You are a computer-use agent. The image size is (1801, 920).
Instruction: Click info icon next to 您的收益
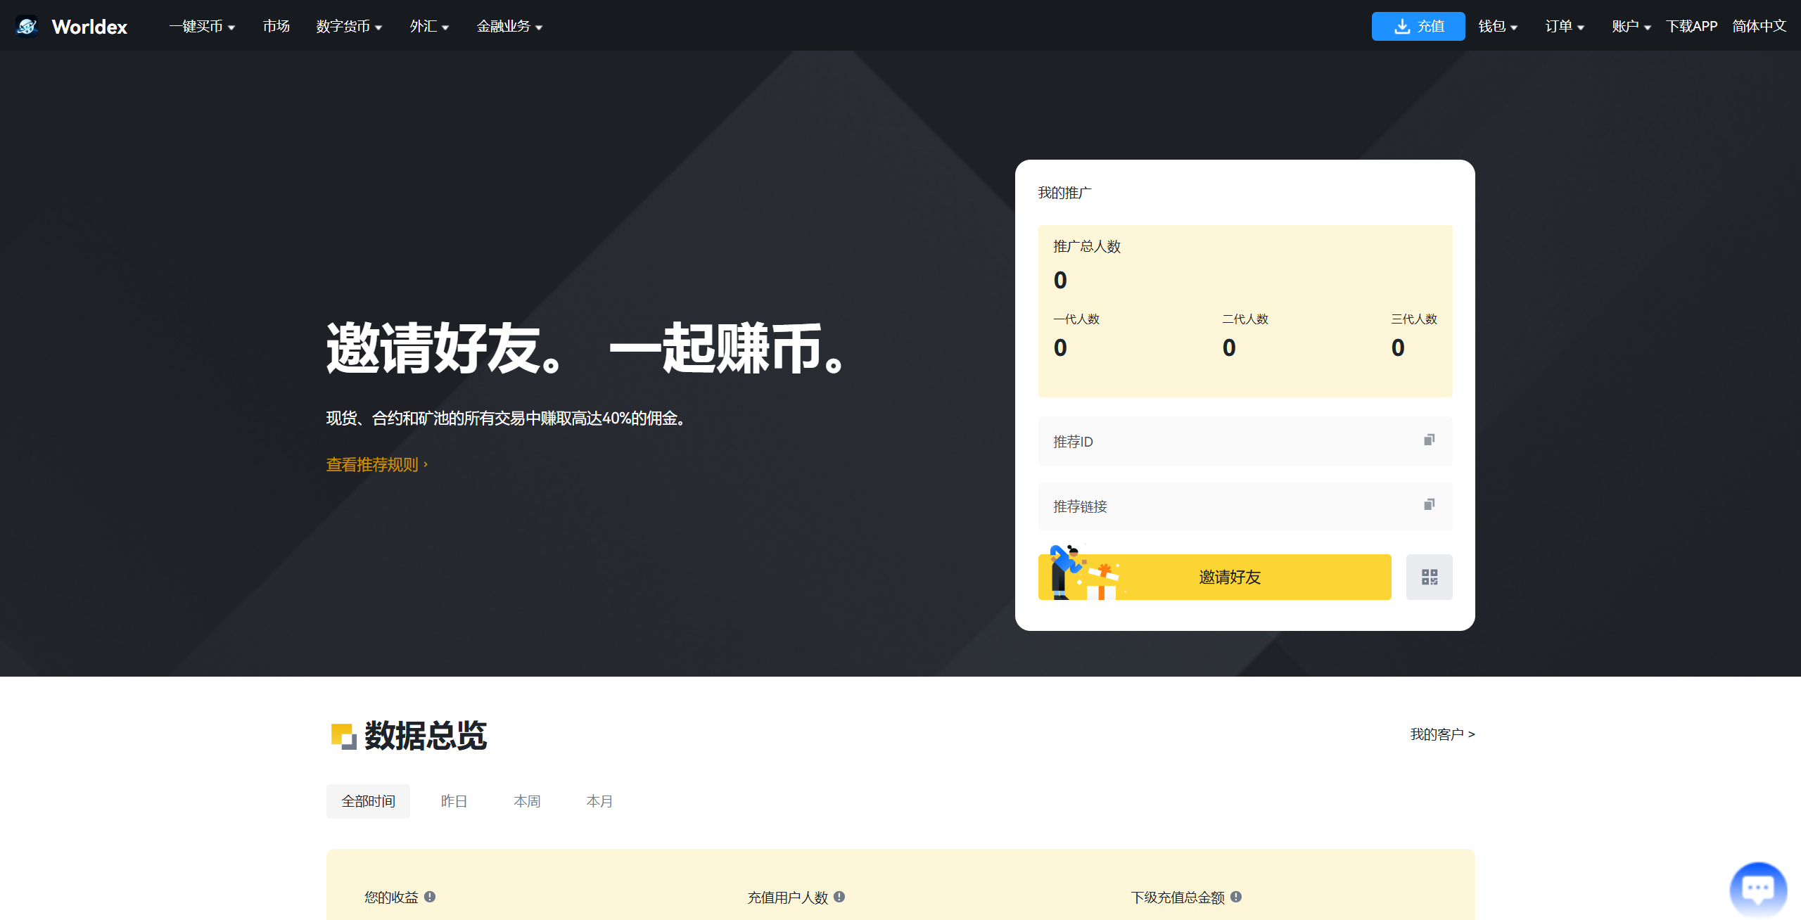coord(430,897)
